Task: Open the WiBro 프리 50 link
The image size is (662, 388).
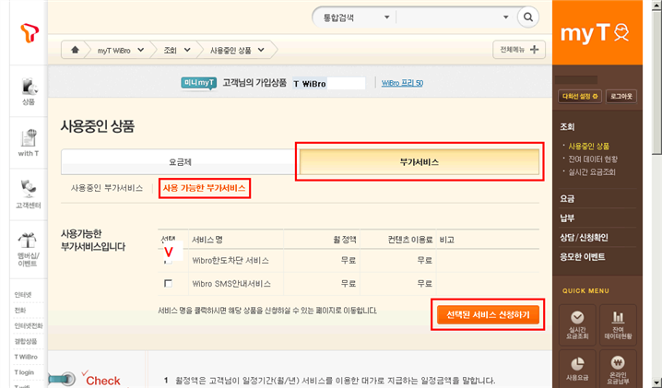Action: point(402,83)
